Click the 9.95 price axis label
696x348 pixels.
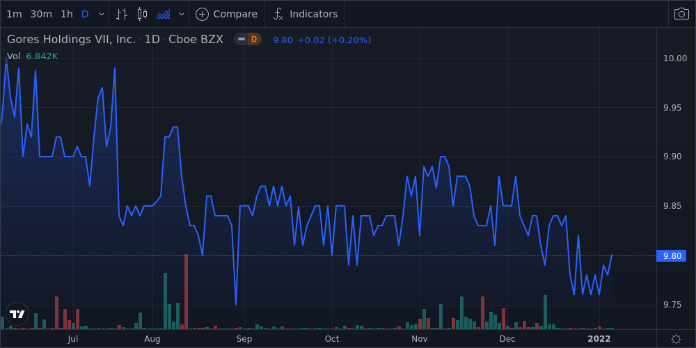coord(672,107)
